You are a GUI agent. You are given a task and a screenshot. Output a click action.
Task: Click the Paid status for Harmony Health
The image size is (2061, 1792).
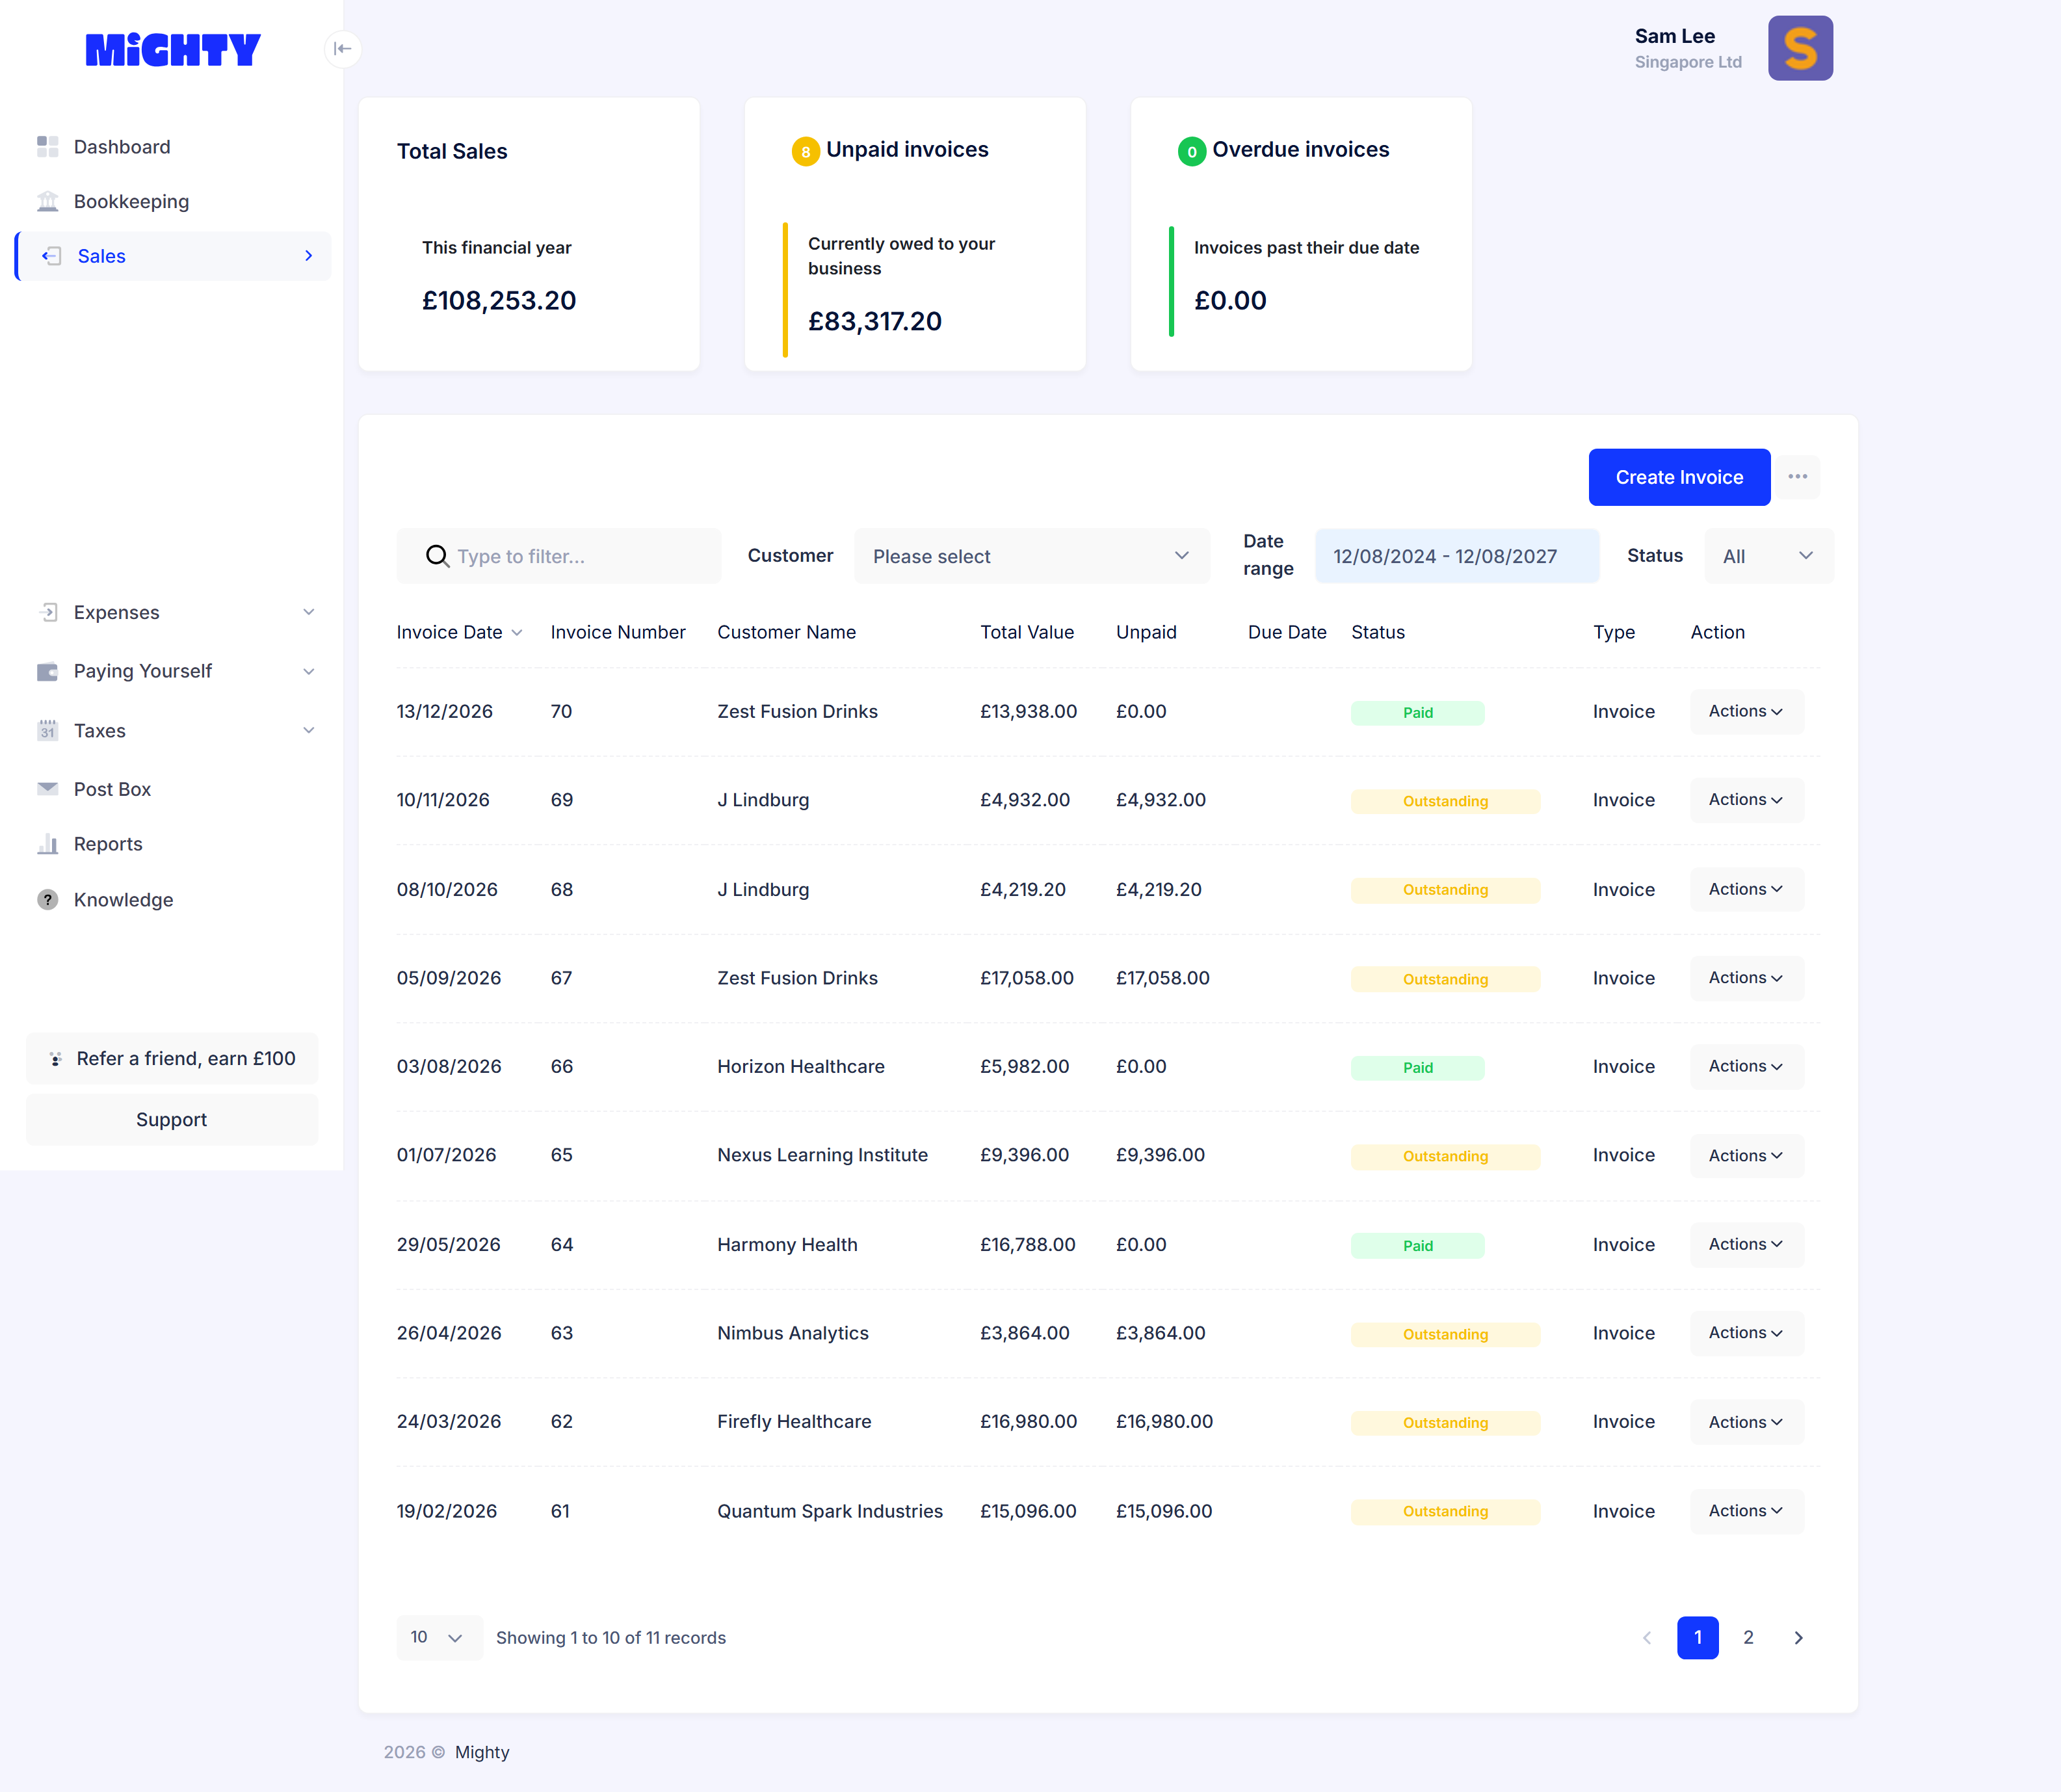(1417, 1245)
